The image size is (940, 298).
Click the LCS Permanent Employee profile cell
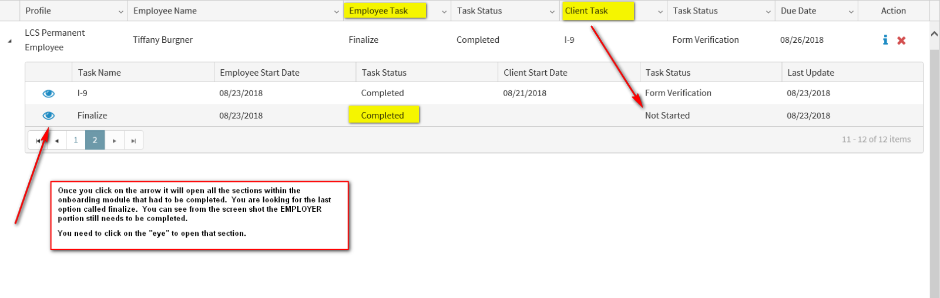click(x=55, y=40)
